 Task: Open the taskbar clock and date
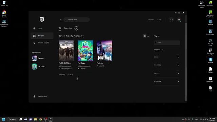213,119
